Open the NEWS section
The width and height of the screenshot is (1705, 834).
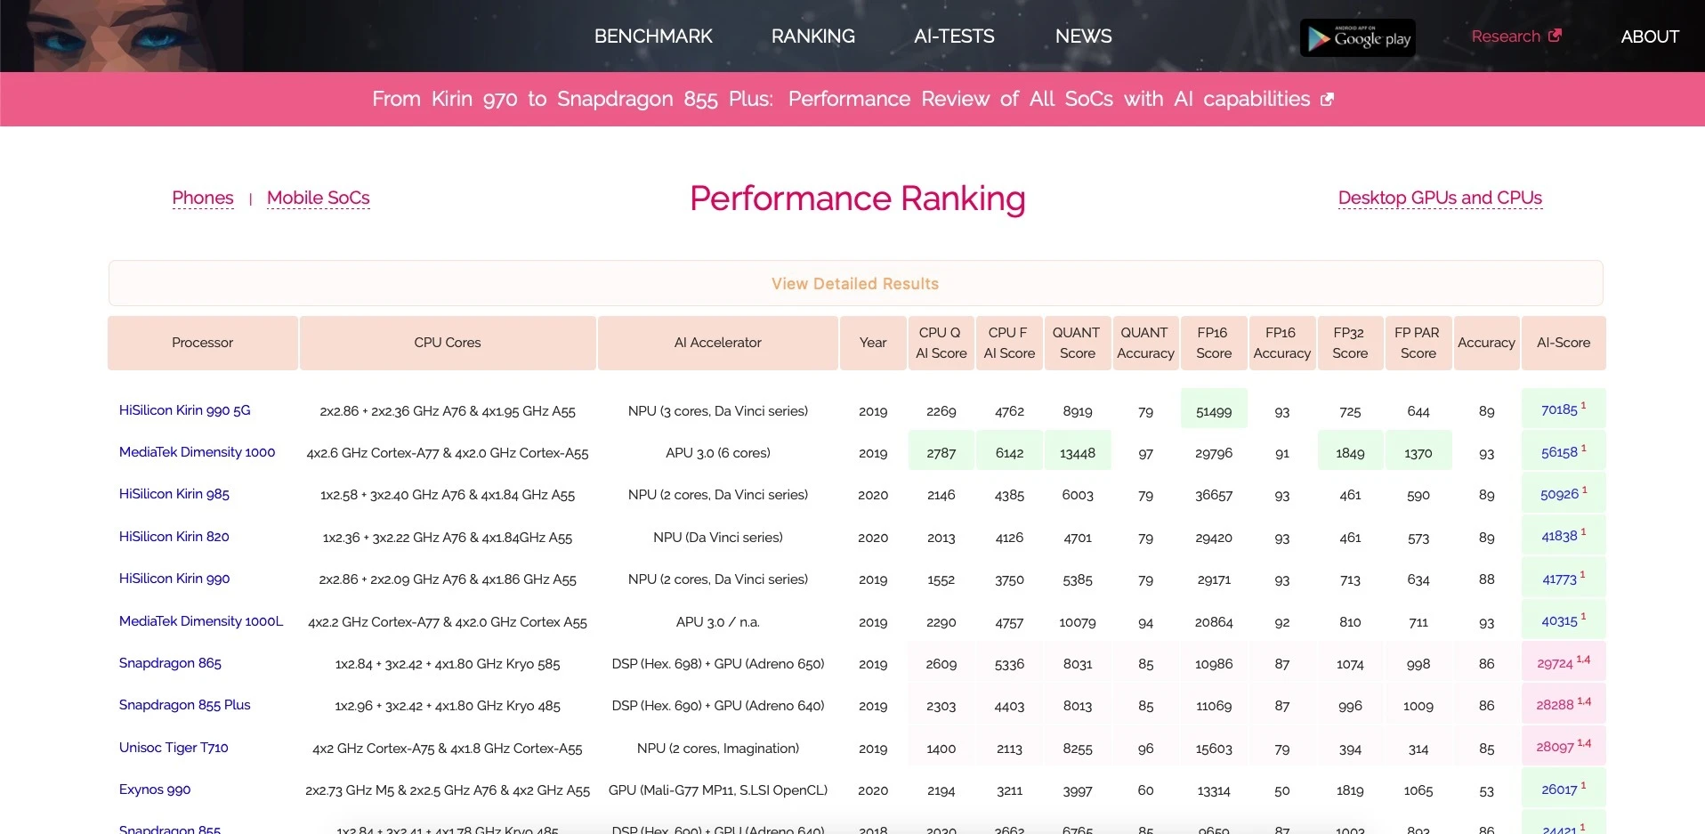1083,36
